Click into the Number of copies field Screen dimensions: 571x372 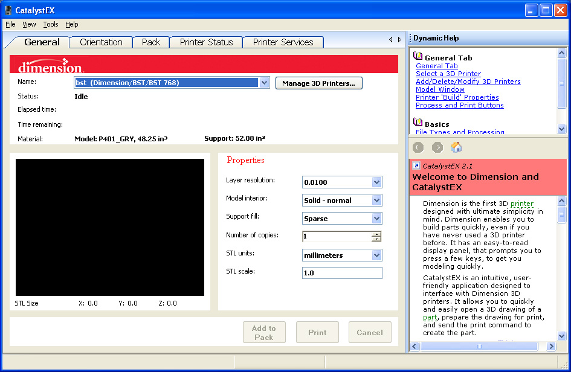tap(337, 236)
